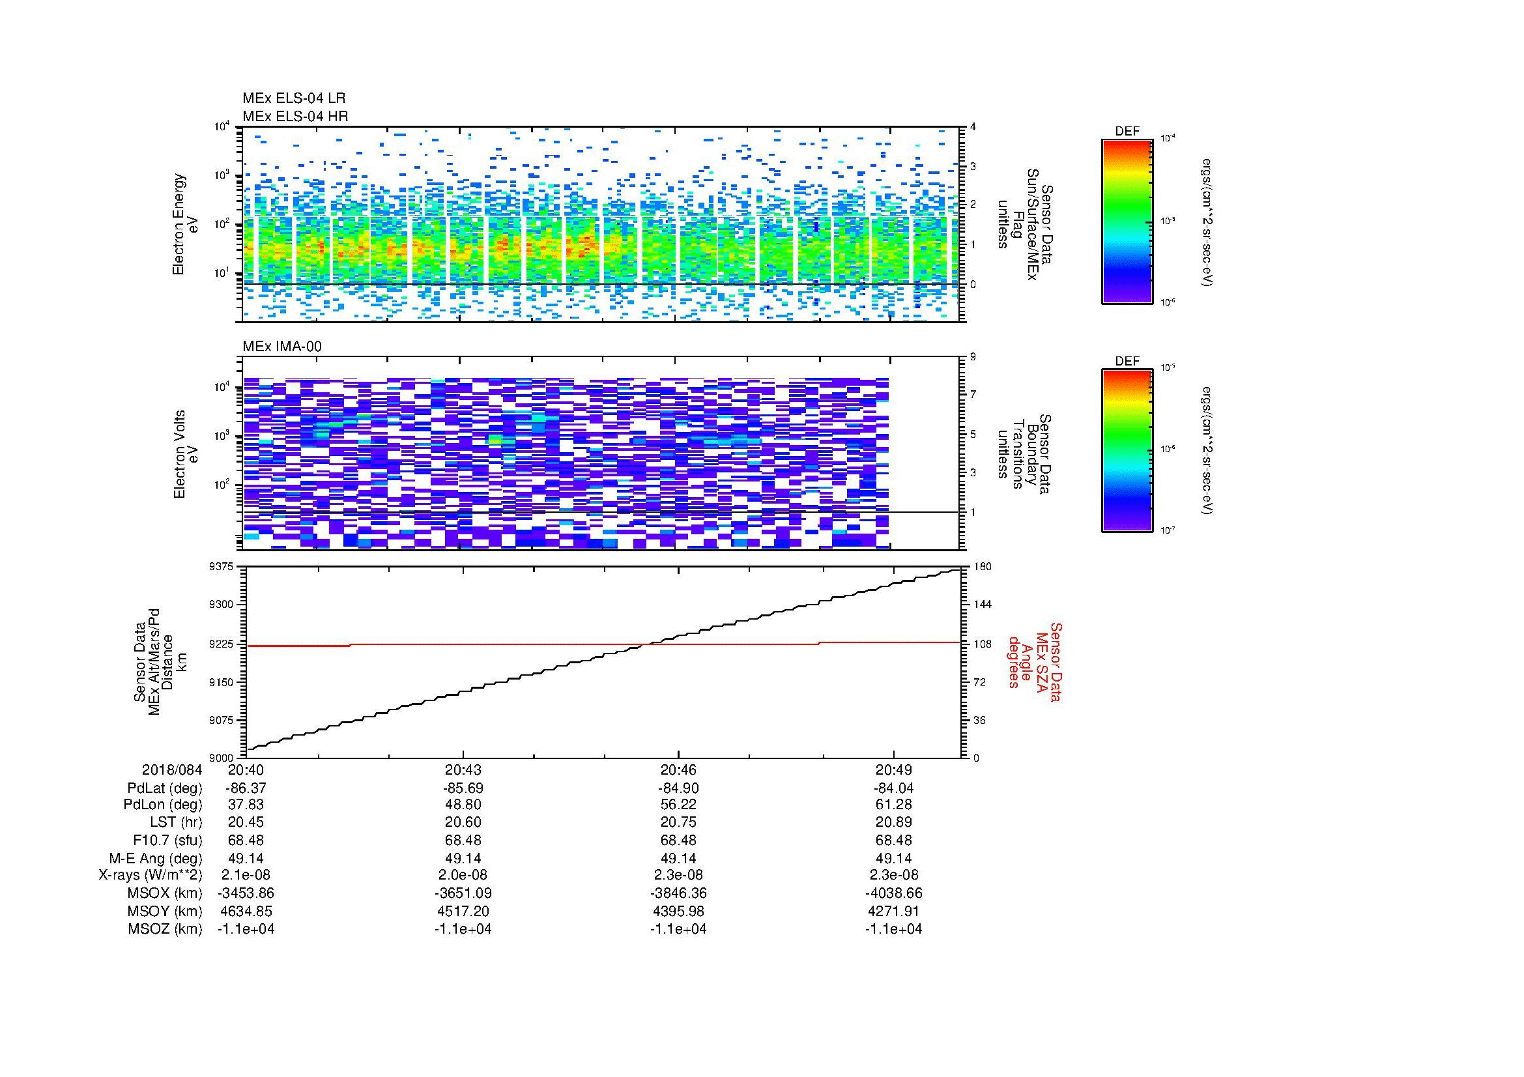Click the MSOY value '4517.20'
1524x1077 pixels.
(463, 911)
